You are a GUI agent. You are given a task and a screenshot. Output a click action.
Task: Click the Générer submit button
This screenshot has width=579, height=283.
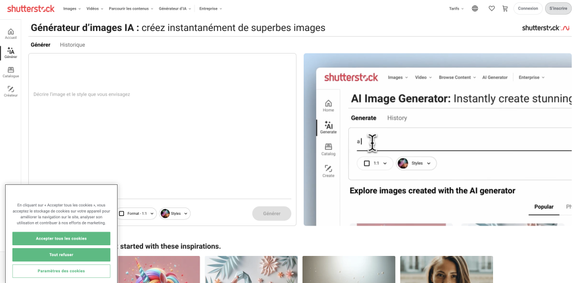[x=272, y=214]
